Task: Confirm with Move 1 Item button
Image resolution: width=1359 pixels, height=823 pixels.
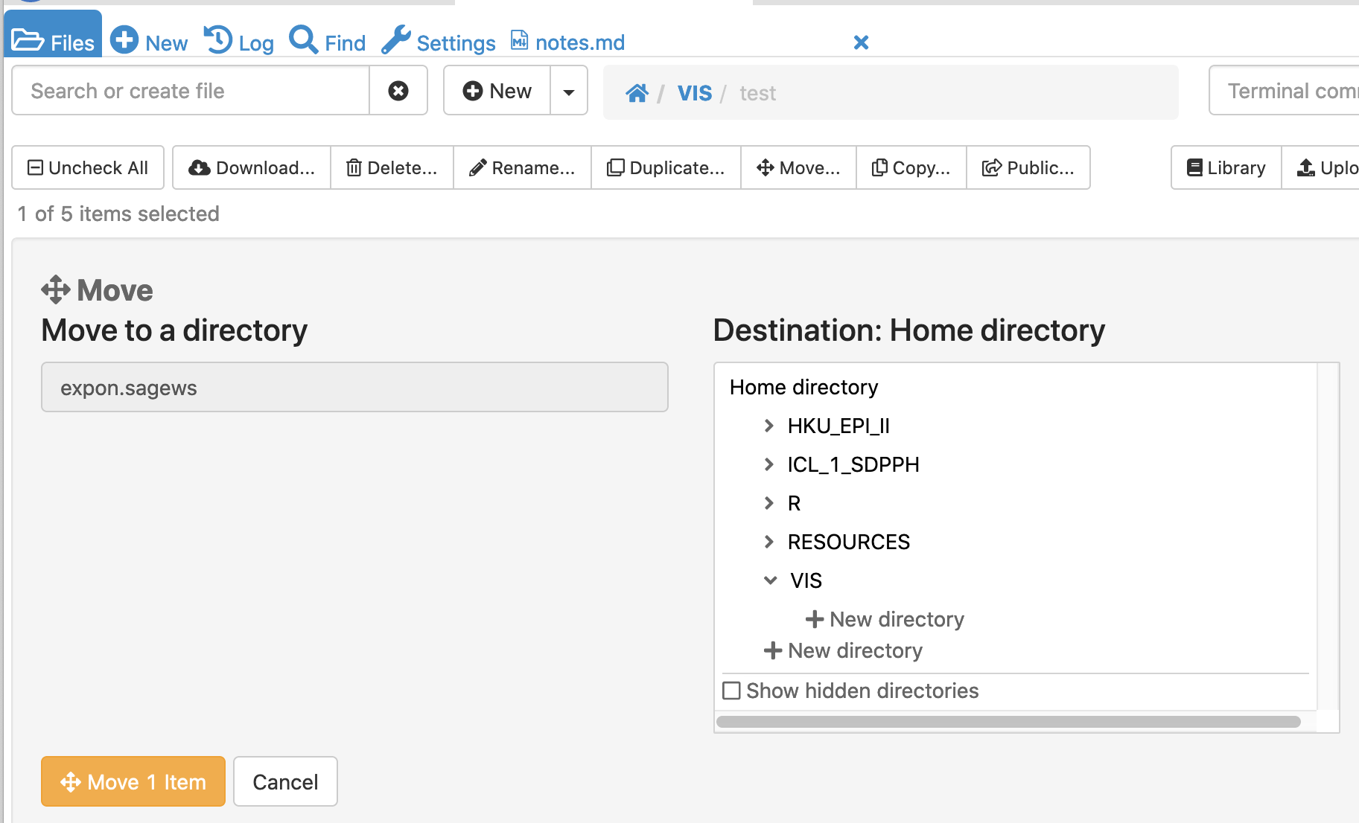Action: [x=133, y=781]
